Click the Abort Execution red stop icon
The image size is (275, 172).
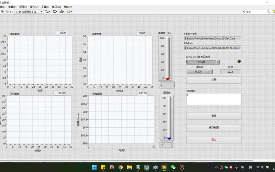coord(7,12)
